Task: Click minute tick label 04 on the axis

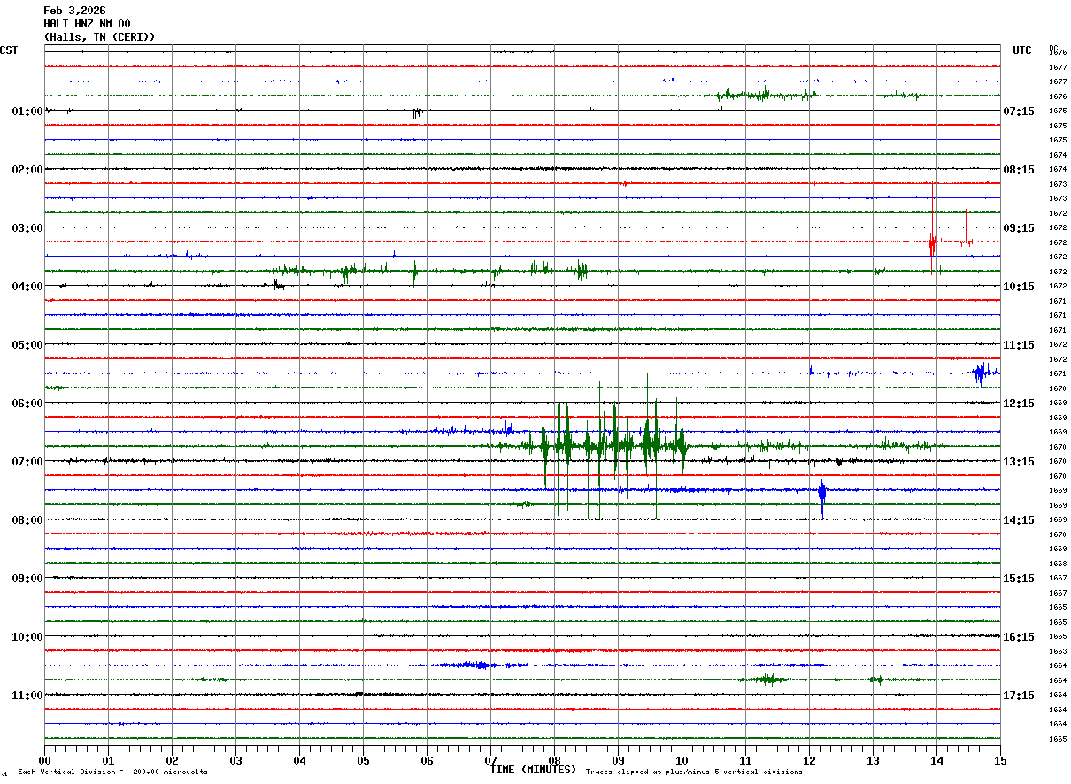Action: [299, 760]
